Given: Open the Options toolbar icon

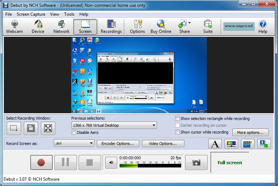Looking at the screenshot, I should point(137,27).
